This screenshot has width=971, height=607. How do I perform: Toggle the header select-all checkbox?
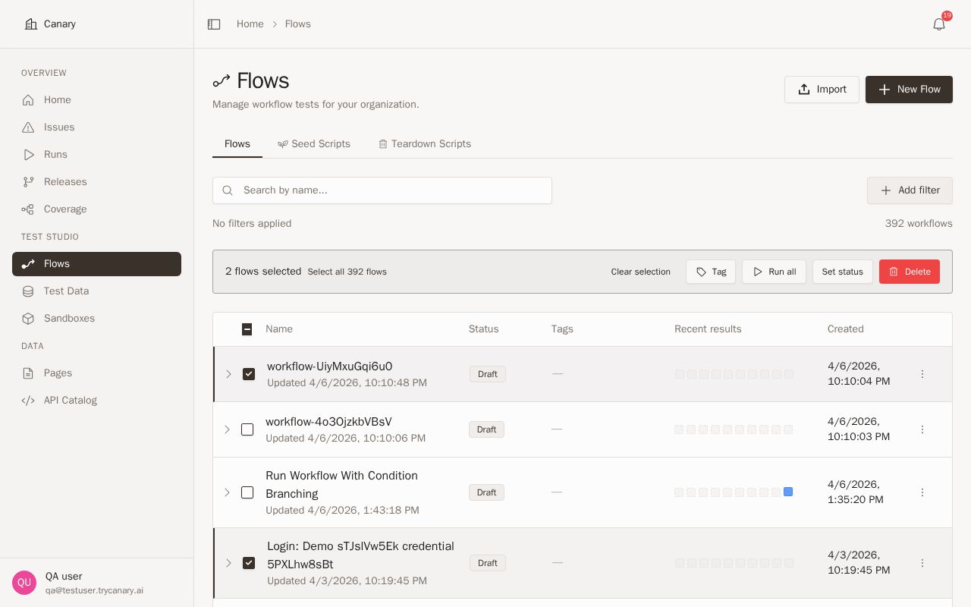pos(247,329)
